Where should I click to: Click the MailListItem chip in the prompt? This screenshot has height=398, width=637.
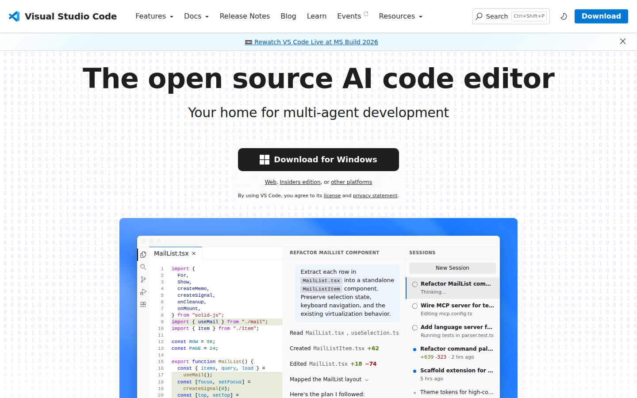[x=322, y=289]
